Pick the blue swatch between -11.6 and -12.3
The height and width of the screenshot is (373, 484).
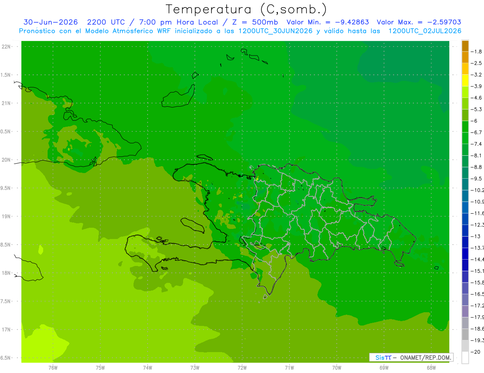465,219
